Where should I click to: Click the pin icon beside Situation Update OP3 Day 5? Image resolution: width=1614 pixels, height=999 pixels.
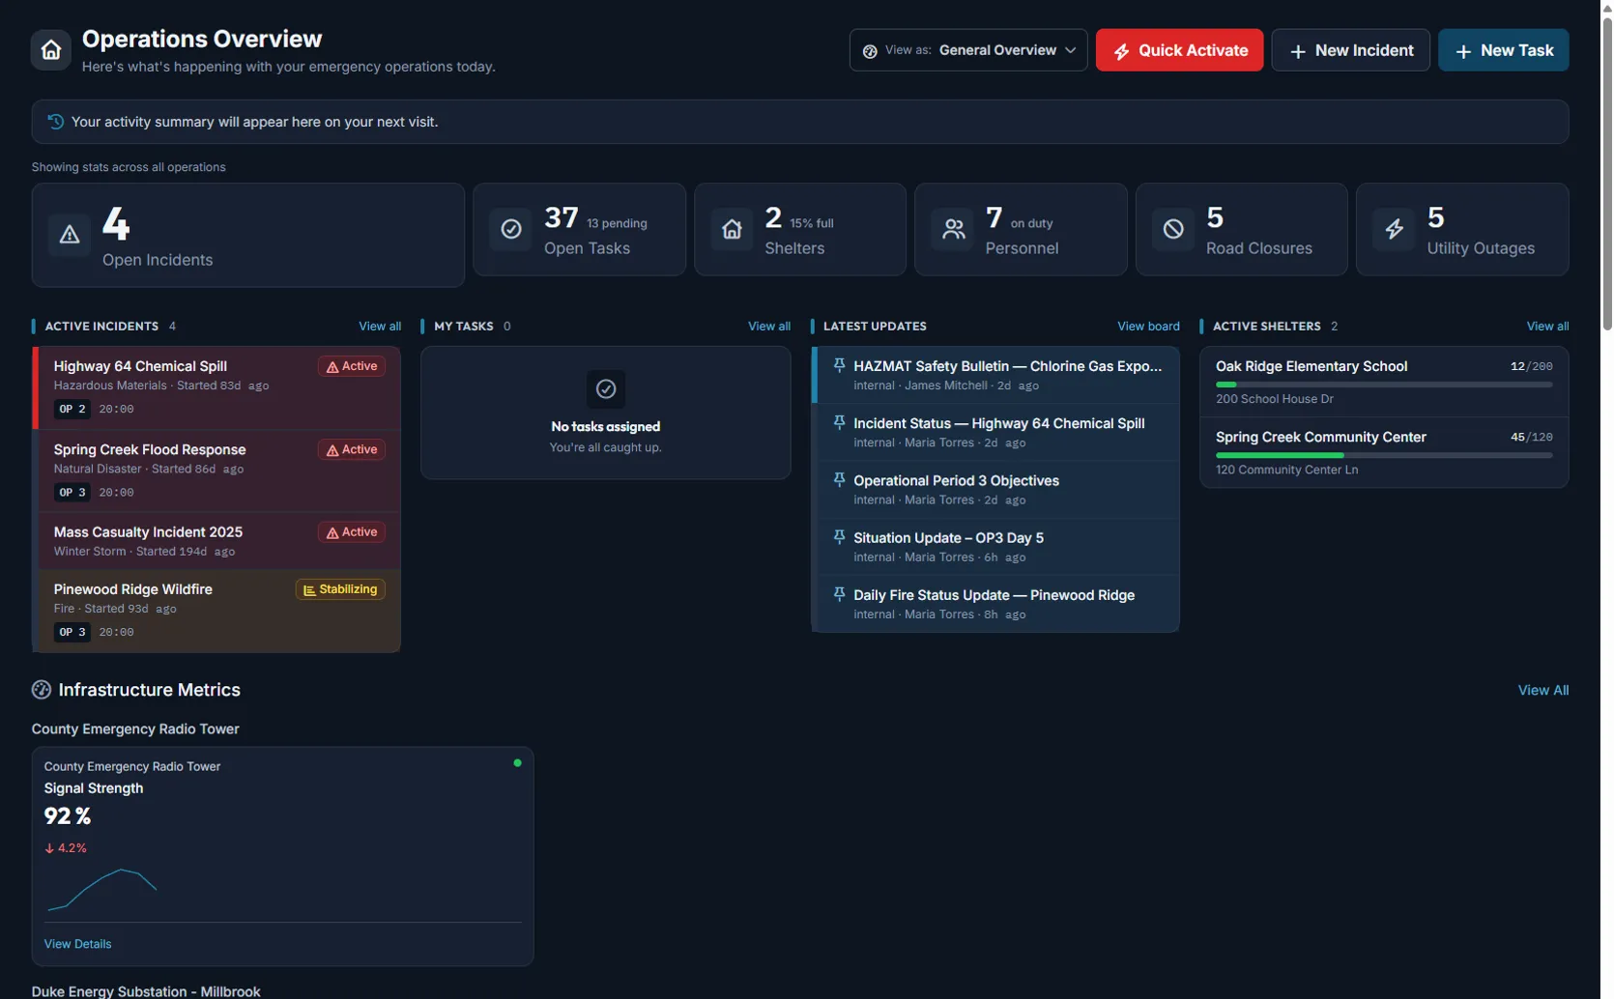[x=839, y=536]
